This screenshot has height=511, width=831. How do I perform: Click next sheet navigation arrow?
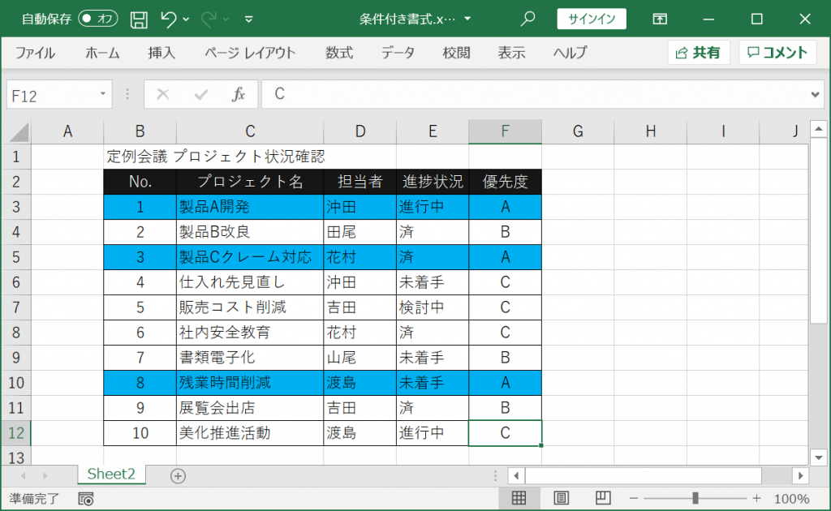pos(45,475)
